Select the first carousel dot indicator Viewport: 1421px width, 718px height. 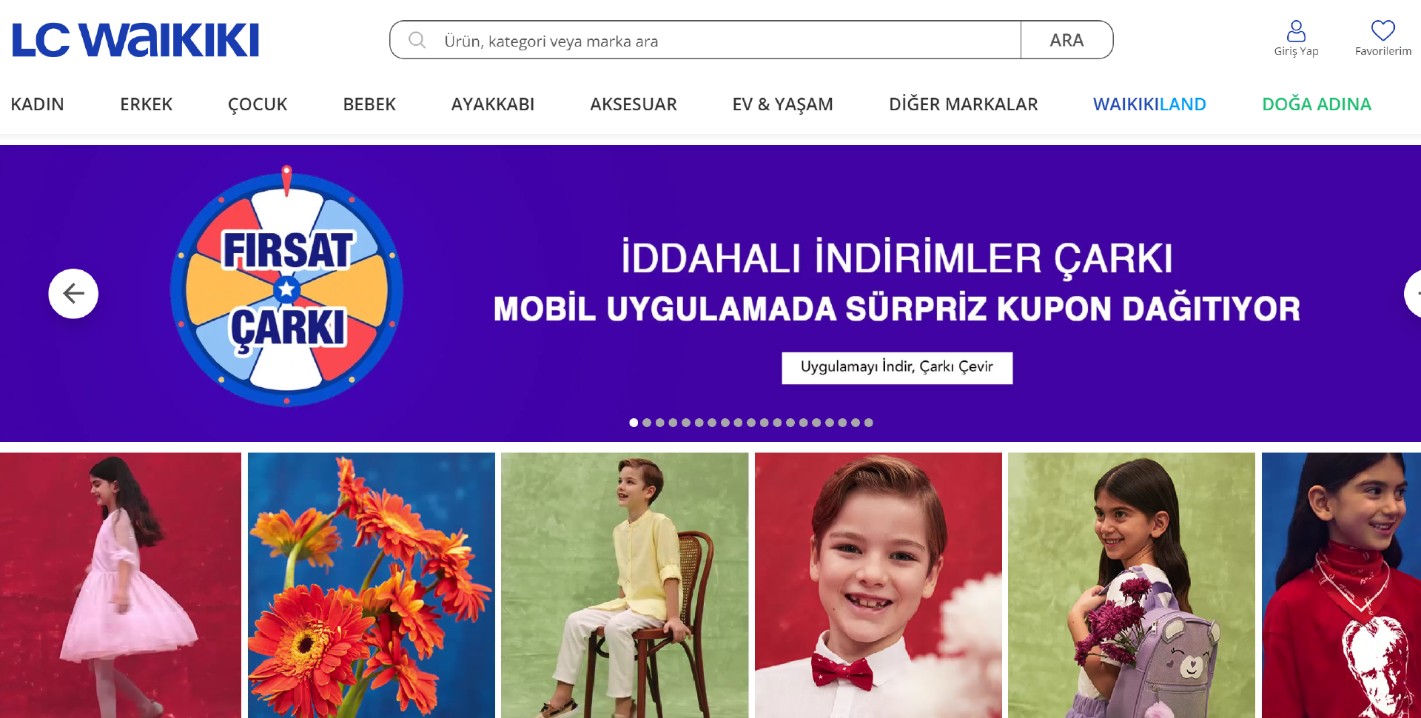click(634, 423)
